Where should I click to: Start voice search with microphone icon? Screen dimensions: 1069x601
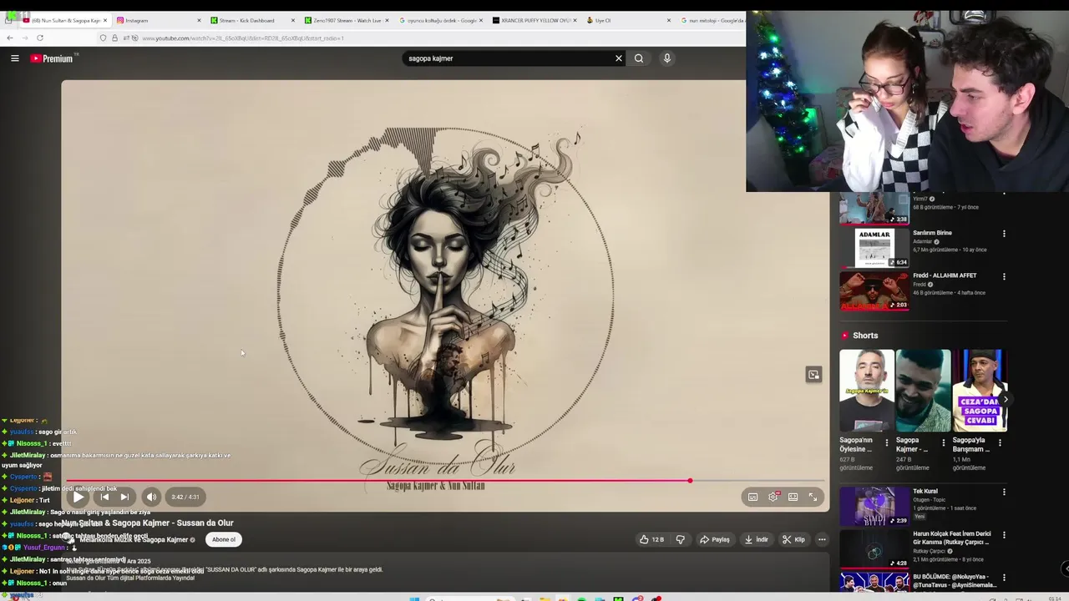click(666, 58)
